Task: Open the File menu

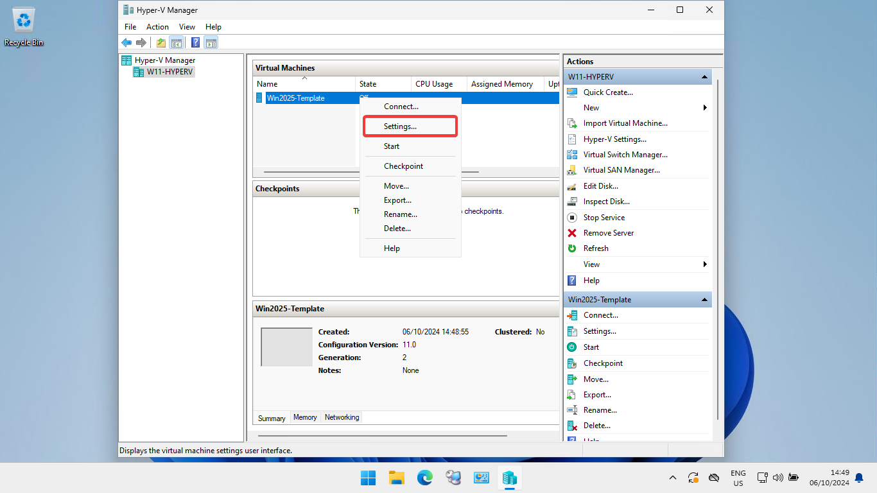Action: tap(130, 27)
